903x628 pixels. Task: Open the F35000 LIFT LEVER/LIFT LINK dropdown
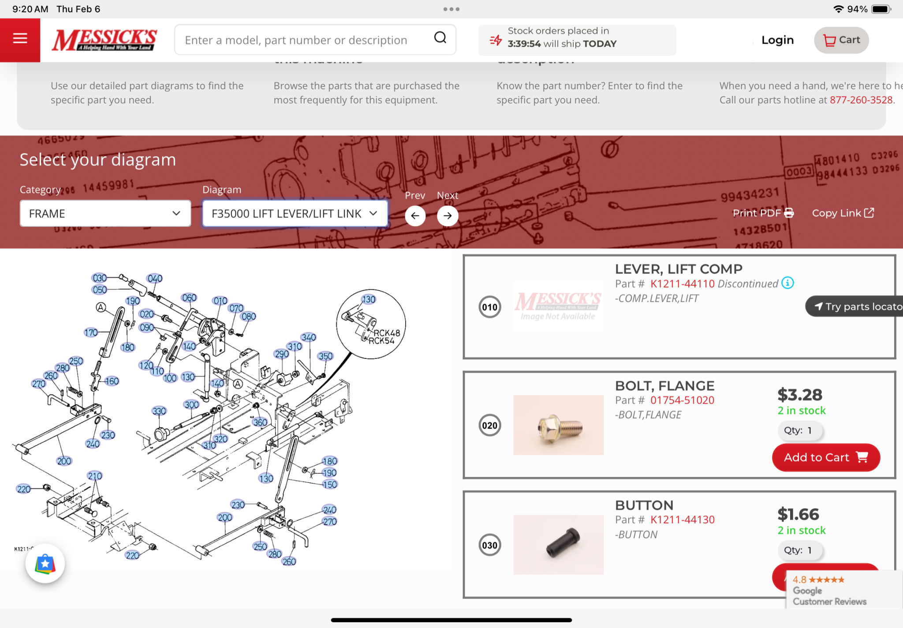pos(295,213)
